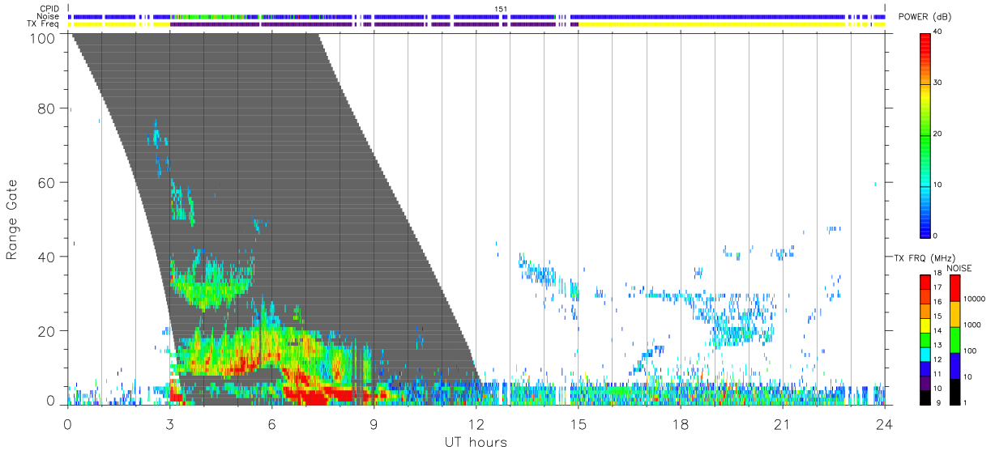
Task: Click the 13 label on TX frequency scale
Action: 938,346
